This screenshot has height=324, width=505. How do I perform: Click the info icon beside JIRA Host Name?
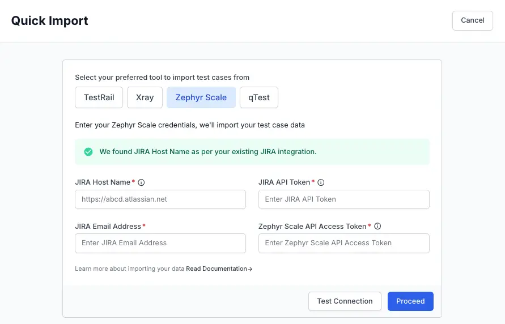point(142,182)
